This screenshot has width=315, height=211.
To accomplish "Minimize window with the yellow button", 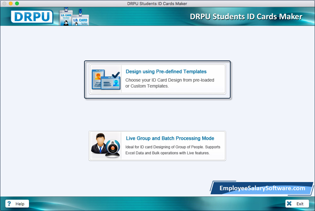I will (x=11, y=3).
